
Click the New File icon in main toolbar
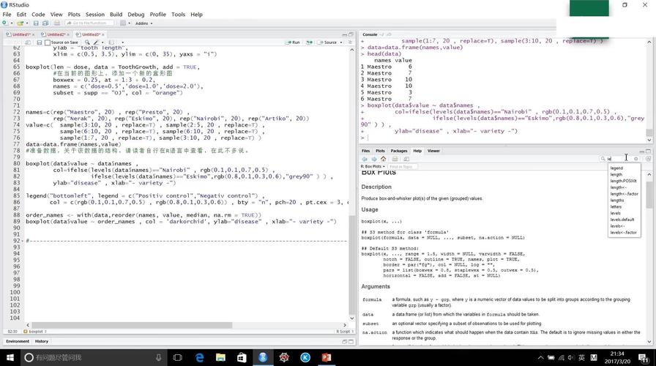click(x=5, y=23)
